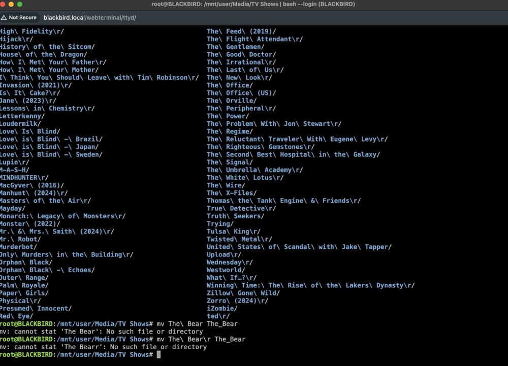Click 'Tulsa\ King\r/' directory entry
The image size is (508, 366).
pyautogui.click(x=234, y=231)
